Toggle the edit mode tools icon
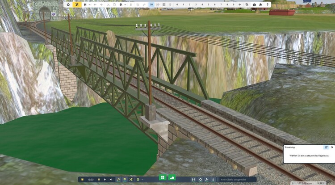 pos(77,4)
